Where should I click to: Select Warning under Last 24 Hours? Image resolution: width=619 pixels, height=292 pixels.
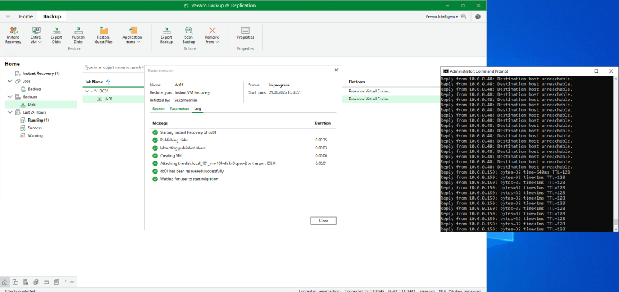tap(35, 136)
